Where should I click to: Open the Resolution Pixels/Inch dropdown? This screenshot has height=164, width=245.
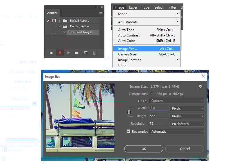pyautogui.click(x=187, y=124)
